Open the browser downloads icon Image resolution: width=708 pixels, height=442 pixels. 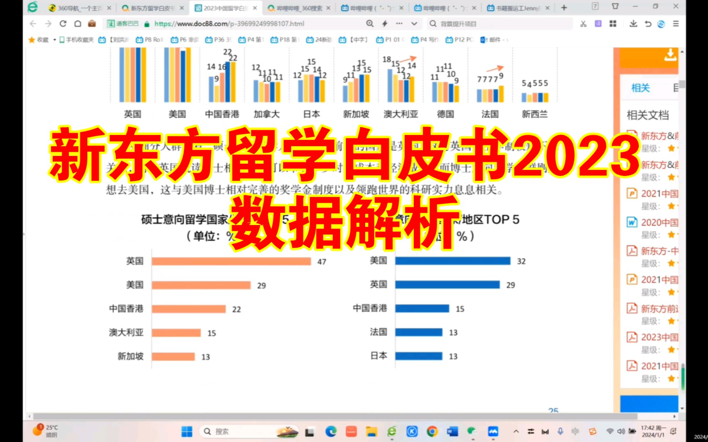tap(633, 24)
